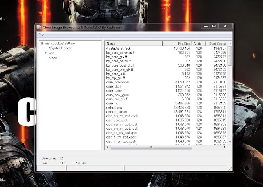Click the file list vertical scrollbar up arrow
The image size is (263, 187).
pos(230,44)
